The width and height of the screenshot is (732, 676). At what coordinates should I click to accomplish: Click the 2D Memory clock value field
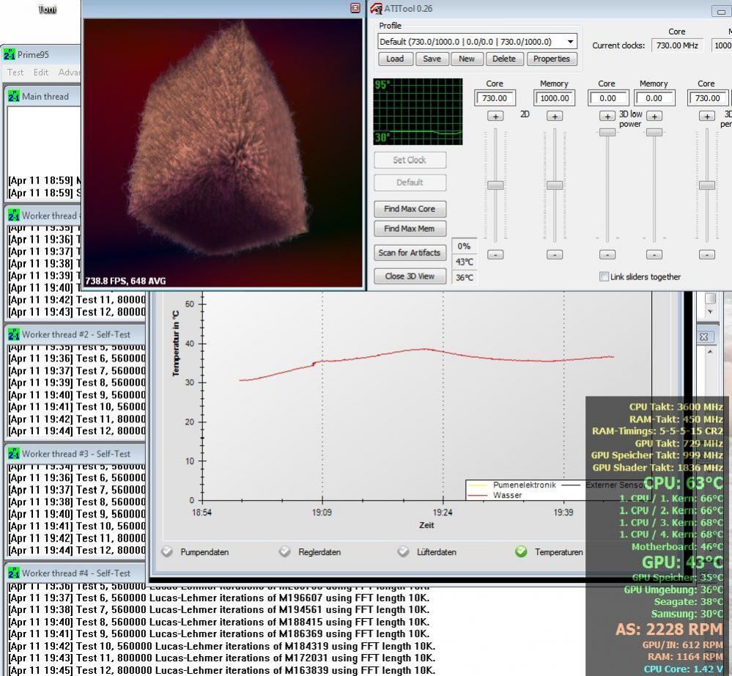pyautogui.click(x=554, y=98)
